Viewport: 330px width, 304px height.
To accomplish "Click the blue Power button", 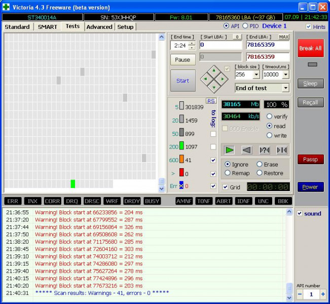I will click(310, 187).
